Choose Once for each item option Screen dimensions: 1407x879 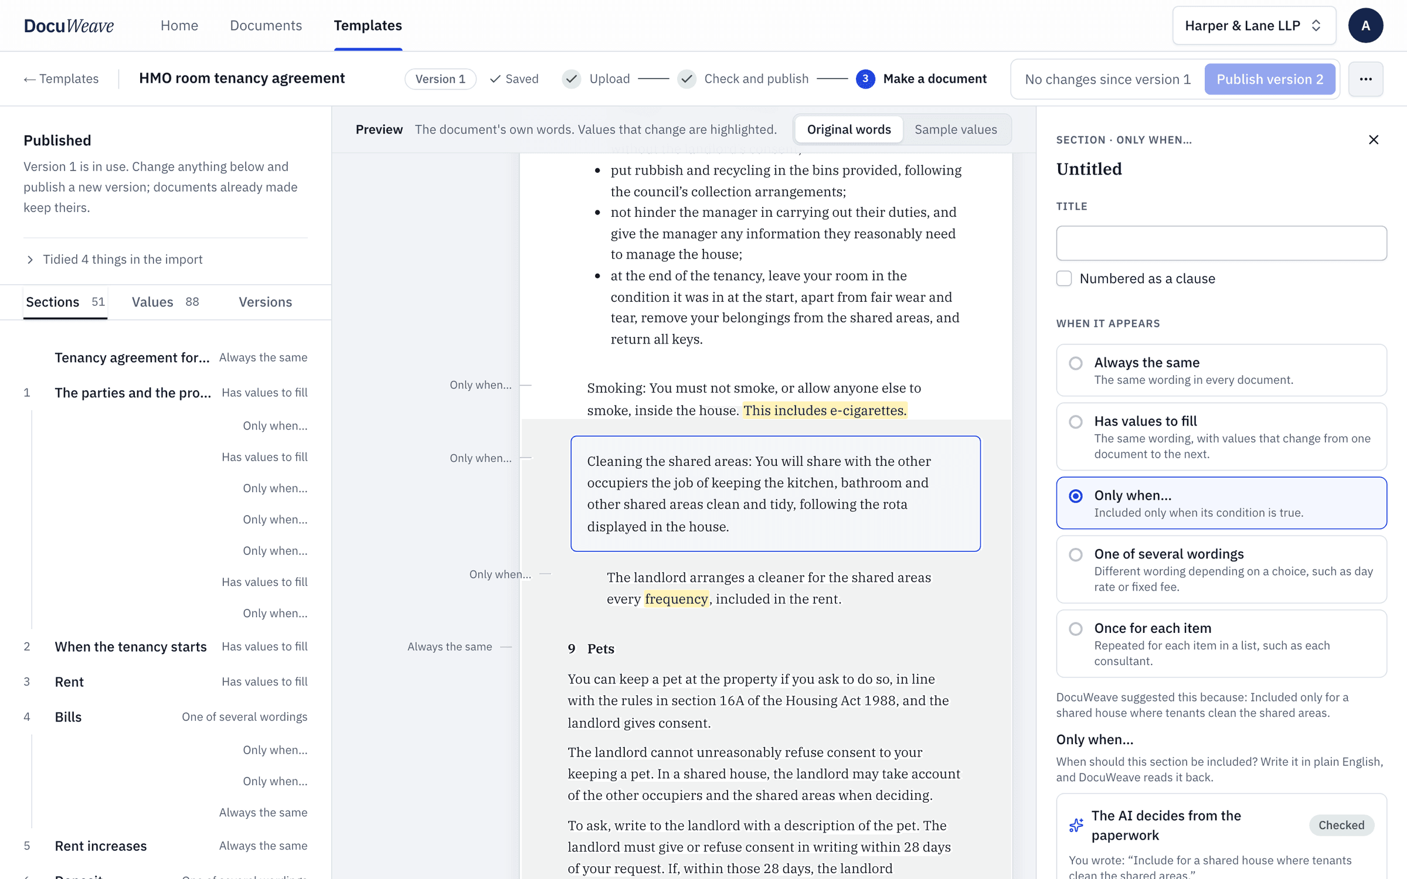[x=1221, y=643]
